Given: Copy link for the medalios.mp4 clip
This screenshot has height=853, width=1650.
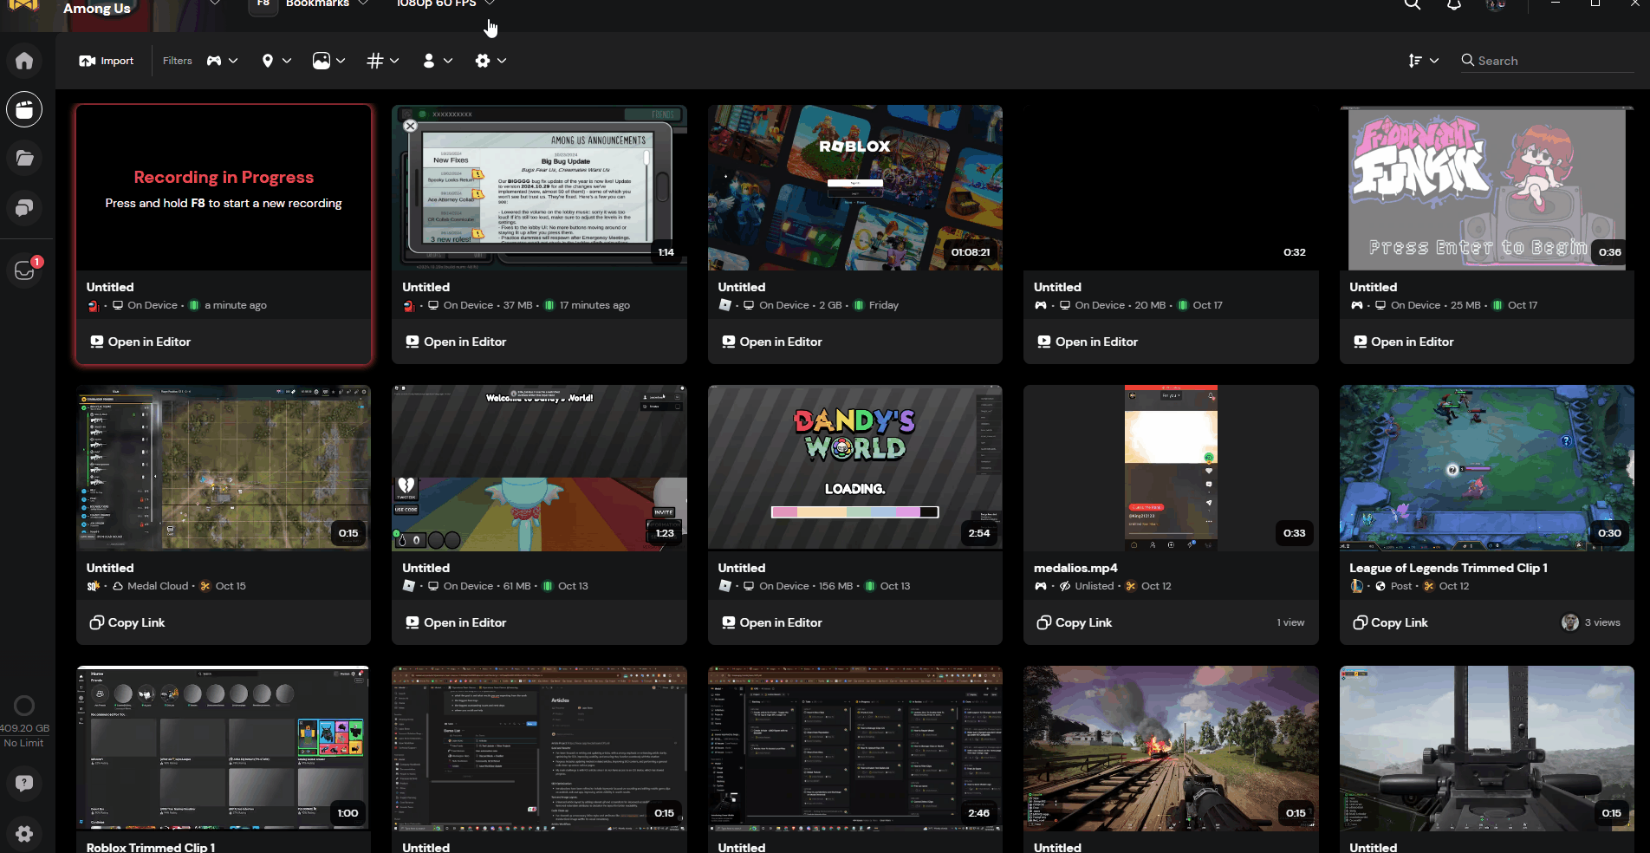Looking at the screenshot, I should pyautogui.click(x=1075, y=622).
